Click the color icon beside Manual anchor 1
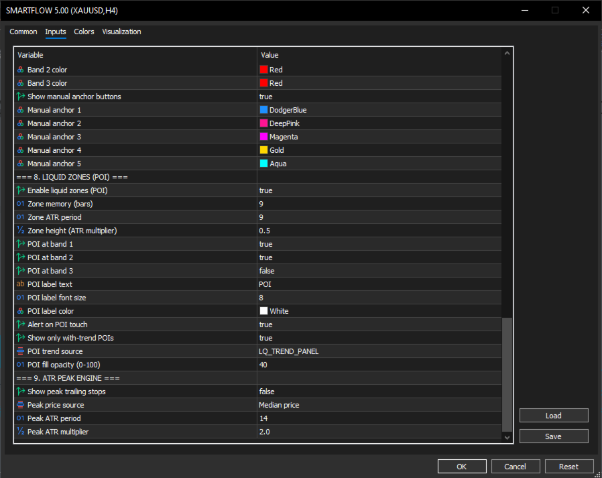Image resolution: width=602 pixels, height=478 pixels. pos(20,110)
